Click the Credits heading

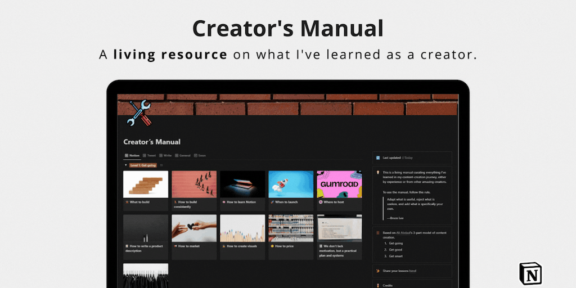[388, 285]
